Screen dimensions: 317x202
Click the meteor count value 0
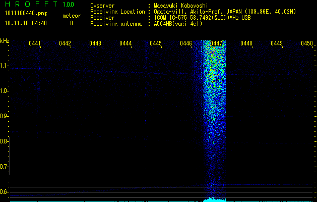coord(72,23)
